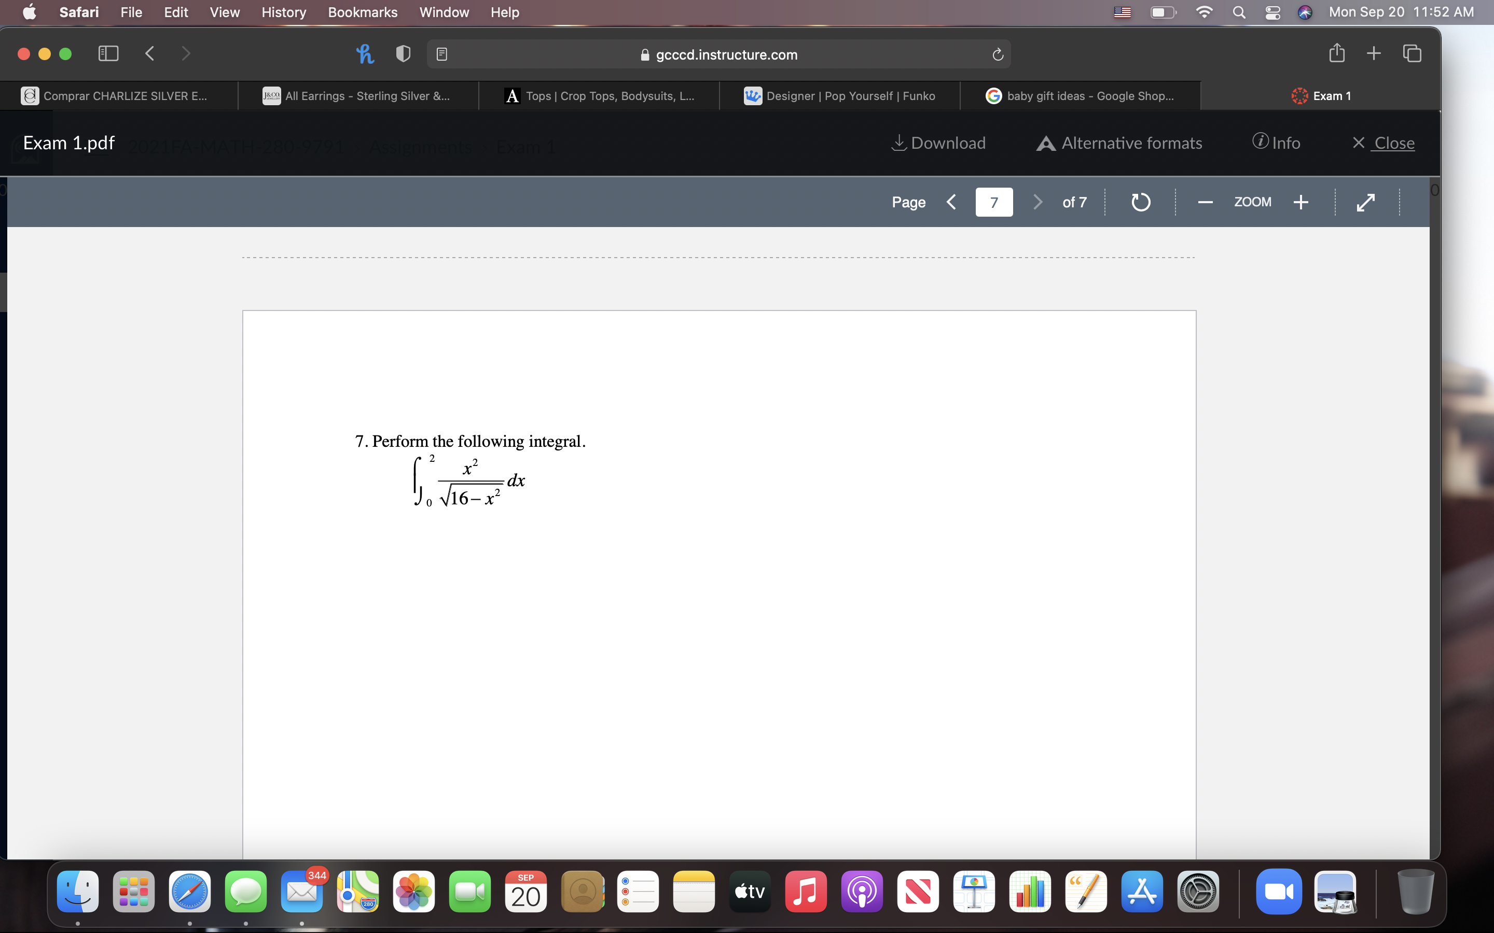
Task: Open the input language flag menu
Action: coord(1123,12)
